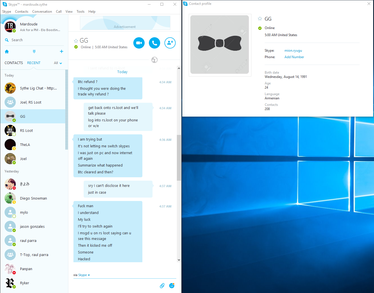Click the search magnifier icon
The image size is (374, 293).
(7, 40)
